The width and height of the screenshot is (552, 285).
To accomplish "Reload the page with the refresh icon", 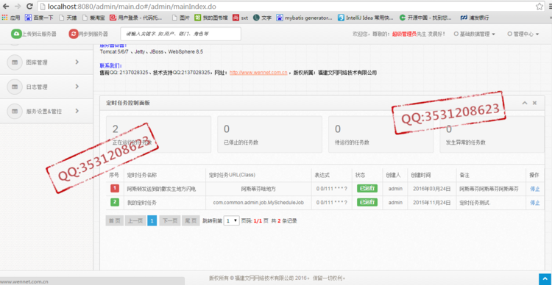I will 30,7.
